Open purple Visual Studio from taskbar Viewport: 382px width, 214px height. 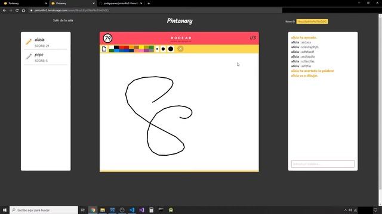(x=141, y=210)
